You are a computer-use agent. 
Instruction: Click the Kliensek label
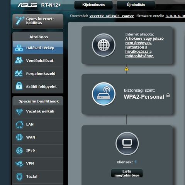click(x=125, y=162)
